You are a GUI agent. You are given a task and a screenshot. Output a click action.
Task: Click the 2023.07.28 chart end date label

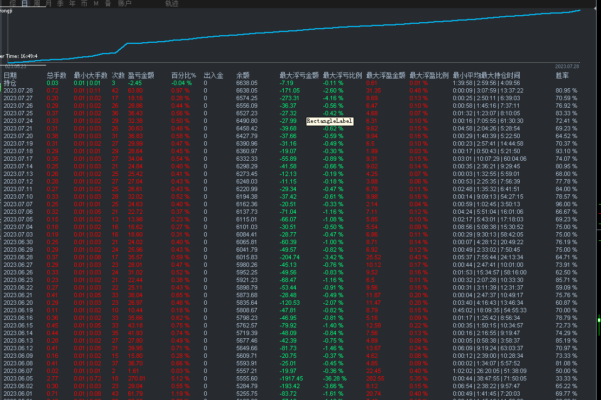click(567, 67)
